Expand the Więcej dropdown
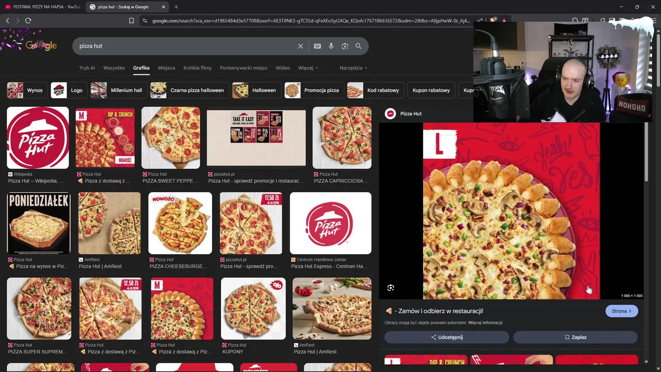661x372 pixels. tap(308, 68)
